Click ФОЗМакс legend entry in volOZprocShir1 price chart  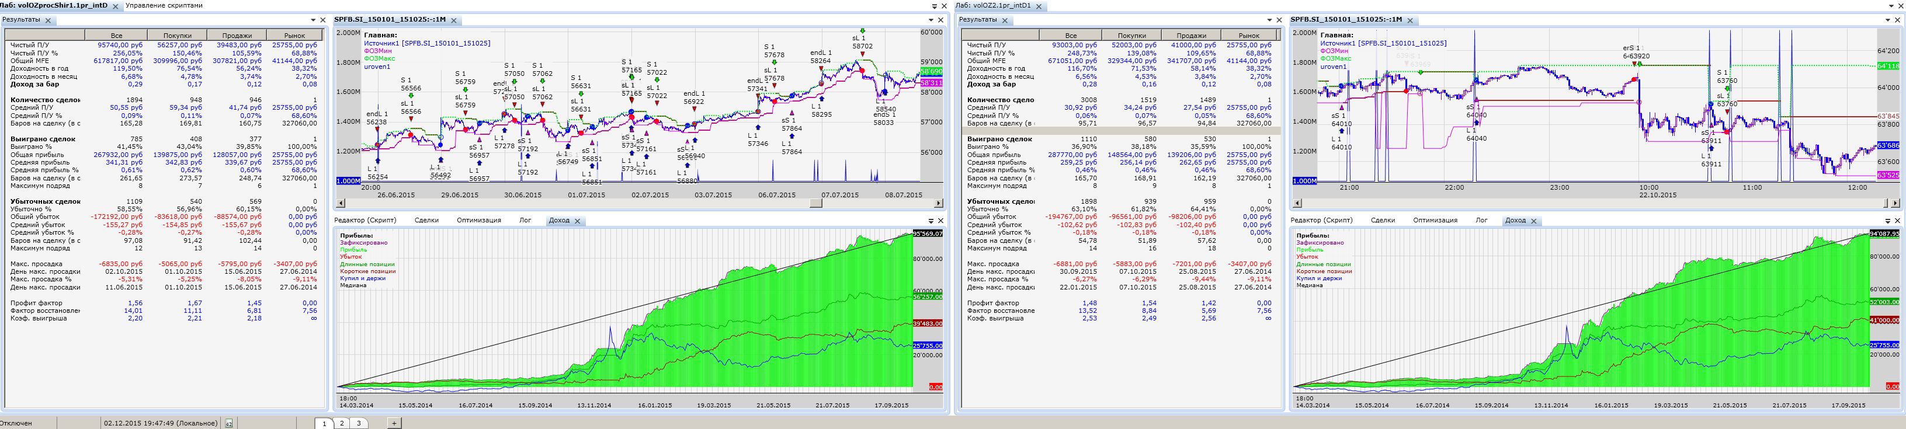click(380, 58)
